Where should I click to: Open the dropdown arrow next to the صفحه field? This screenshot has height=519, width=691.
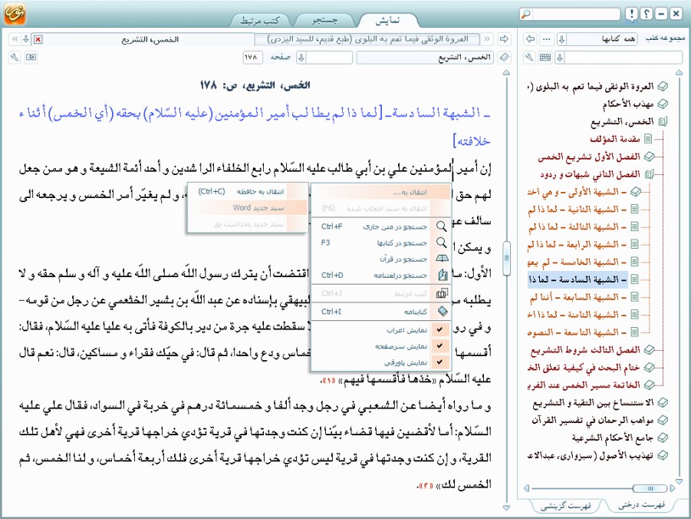tap(301, 58)
